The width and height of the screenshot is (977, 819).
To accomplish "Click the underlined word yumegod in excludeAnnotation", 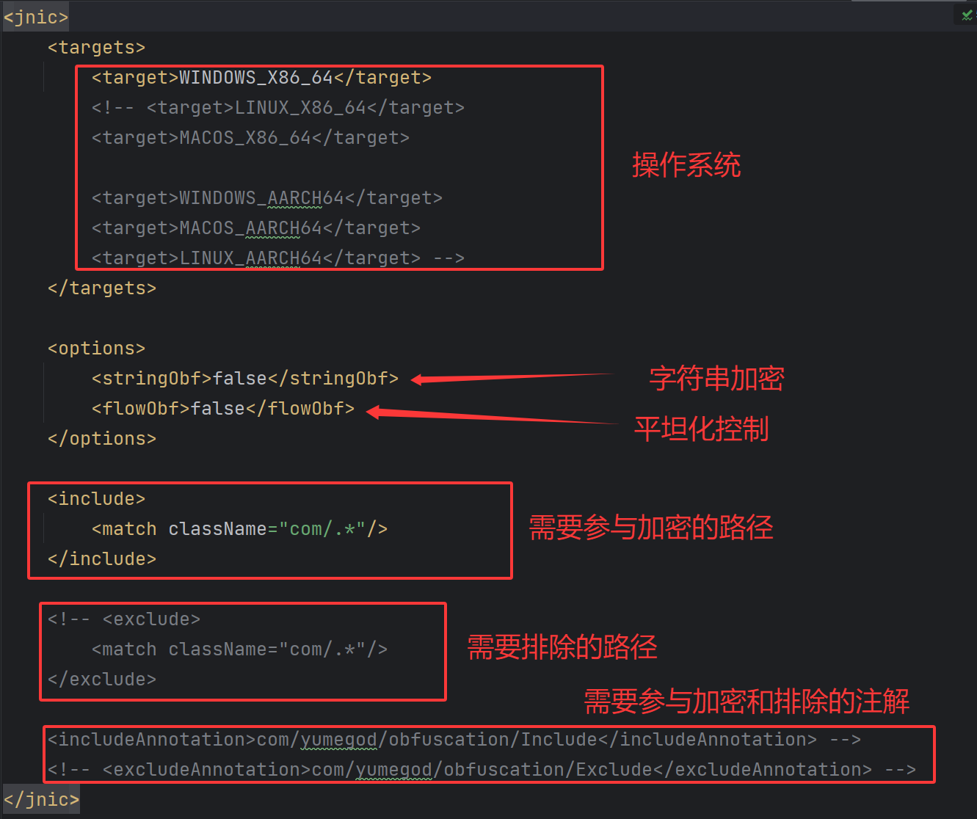I will (393, 769).
